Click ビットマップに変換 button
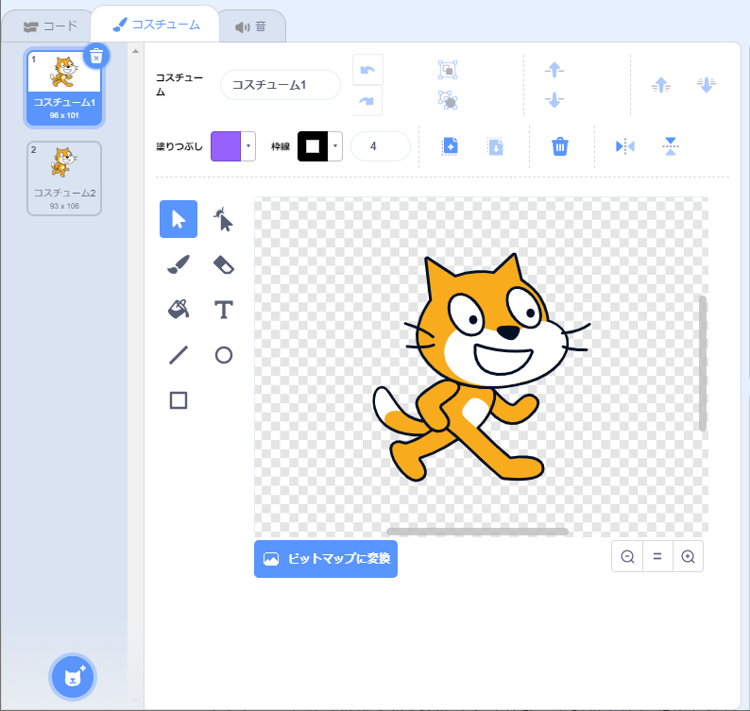 326,558
